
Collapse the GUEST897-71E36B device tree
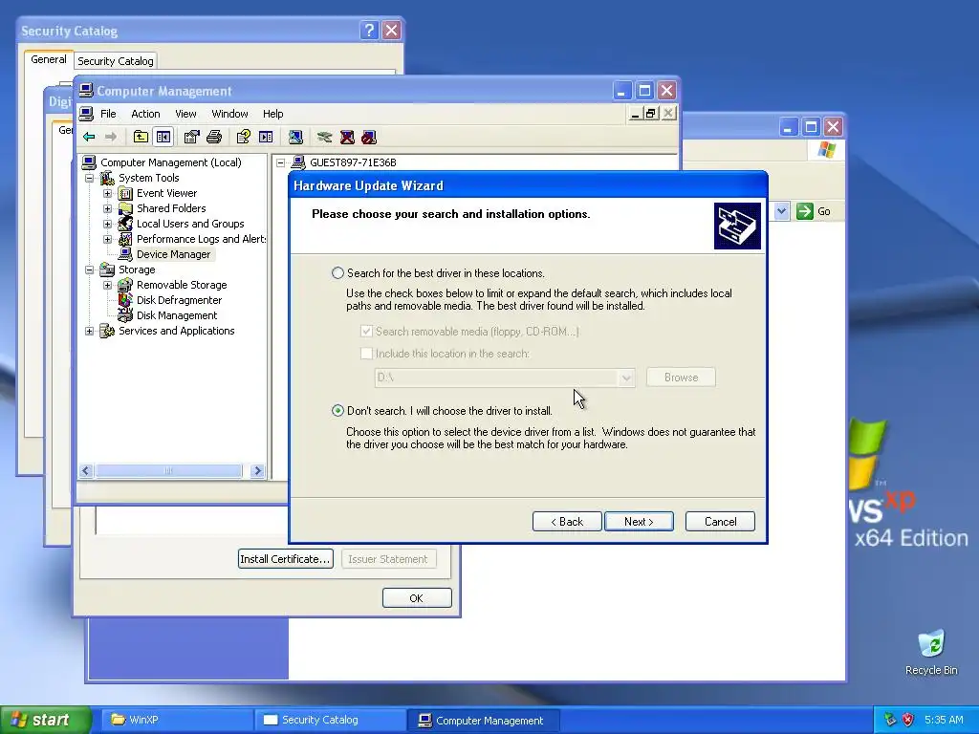(281, 162)
